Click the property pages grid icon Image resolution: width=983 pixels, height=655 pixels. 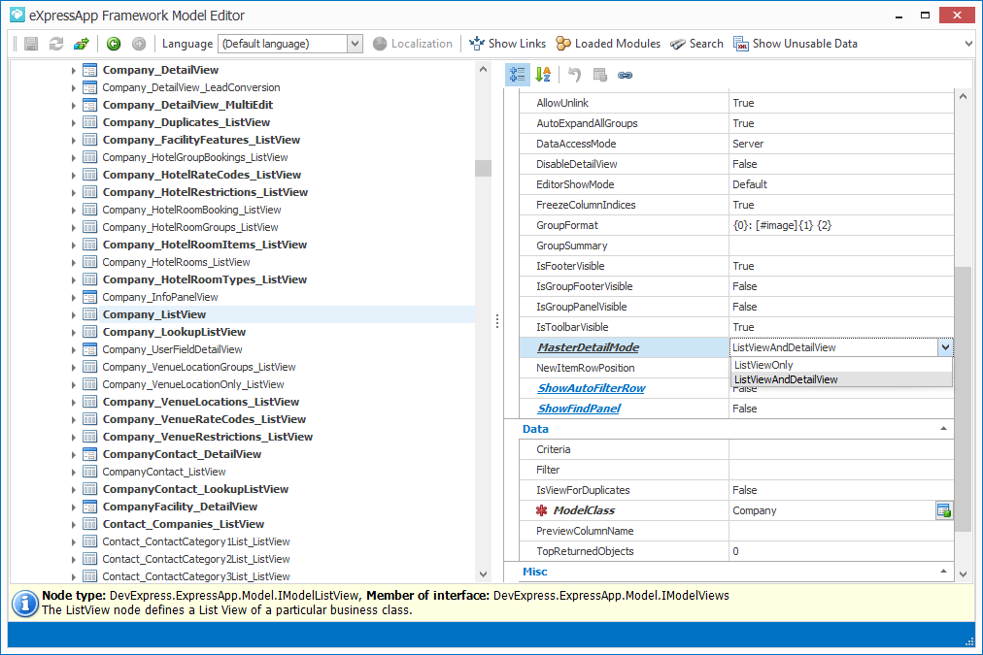pos(600,75)
